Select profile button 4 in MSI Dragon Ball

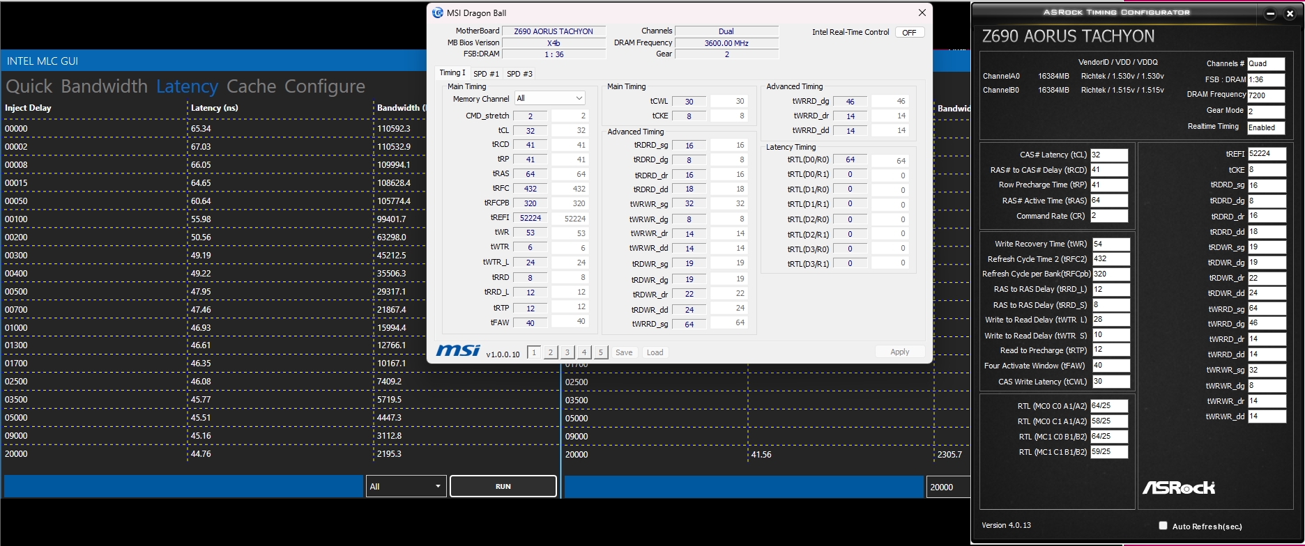(x=584, y=352)
